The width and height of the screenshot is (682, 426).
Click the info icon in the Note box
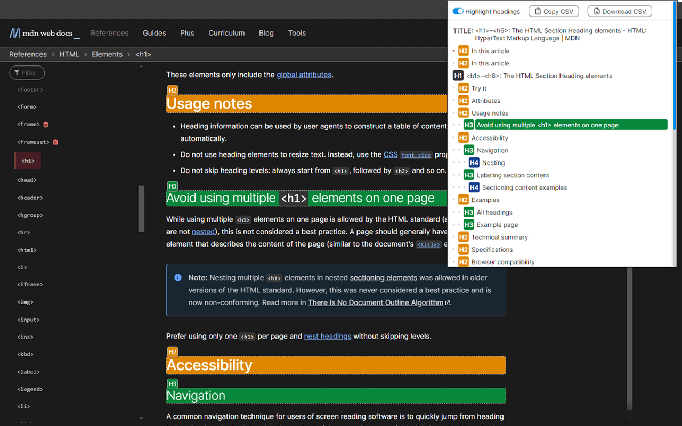click(177, 277)
